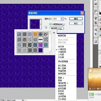The image size is (101, 101).
Task: Click the round flyout arrow of pattern picker
Action: pos(54,33)
